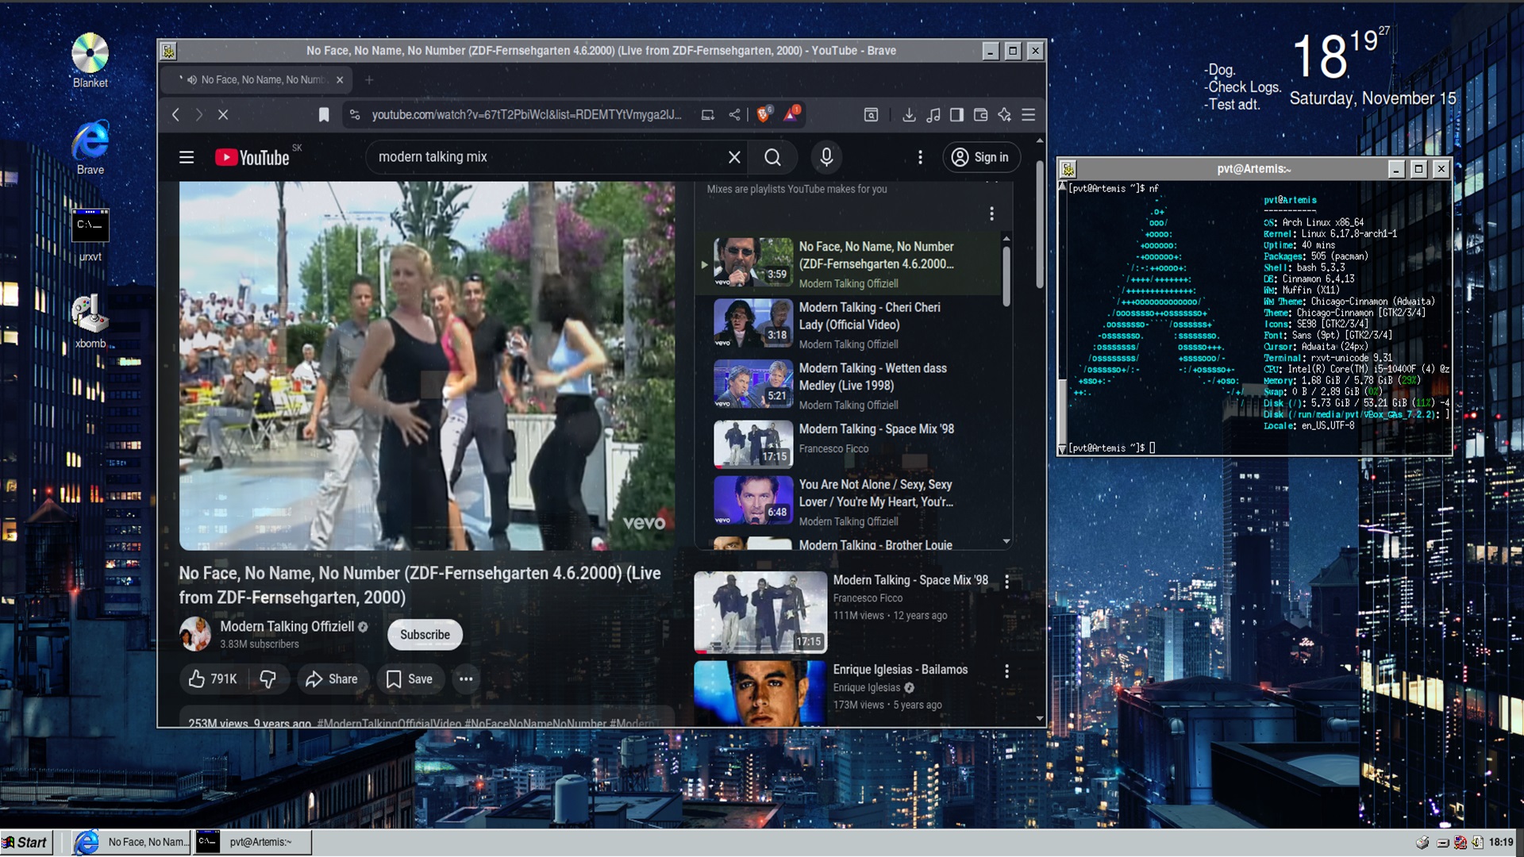Click the Brave Shields lion icon
This screenshot has height=857, width=1524.
pos(763,114)
